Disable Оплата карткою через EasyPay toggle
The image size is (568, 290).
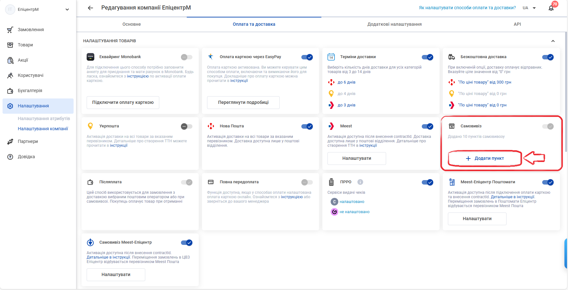[307, 57]
